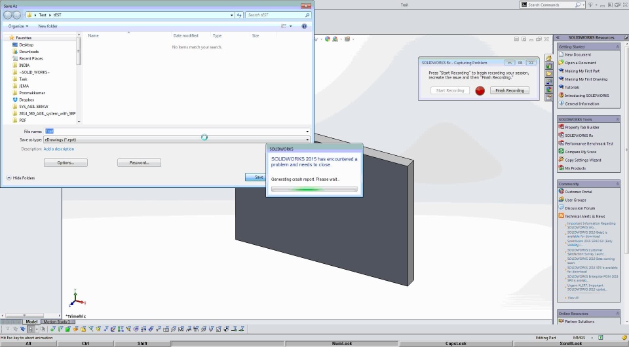629x347 pixels.
Task: Collapse the Hide Folders toggle
Action: coord(21,178)
